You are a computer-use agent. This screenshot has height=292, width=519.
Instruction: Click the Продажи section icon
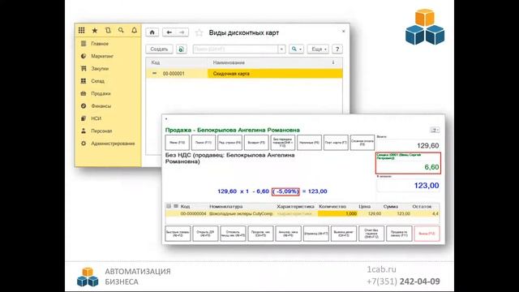pos(84,93)
